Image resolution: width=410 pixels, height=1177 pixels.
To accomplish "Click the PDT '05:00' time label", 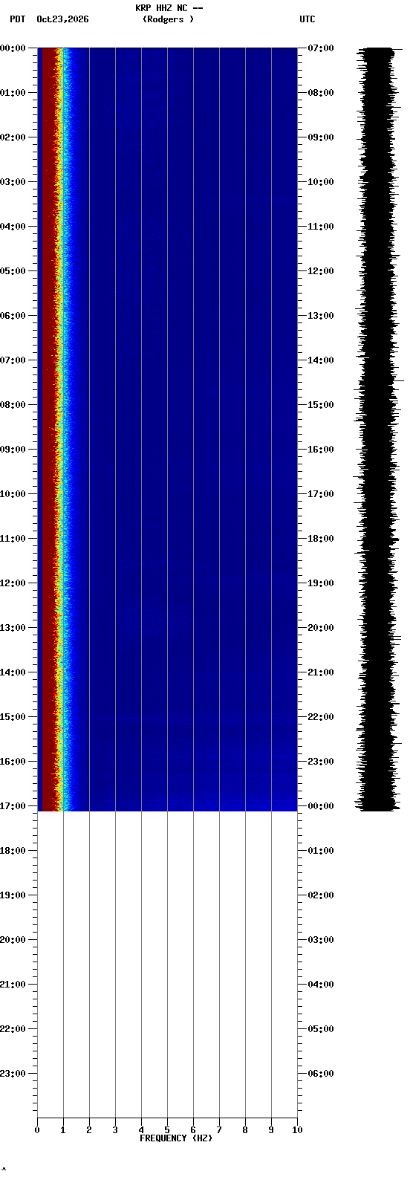I will (13, 271).
